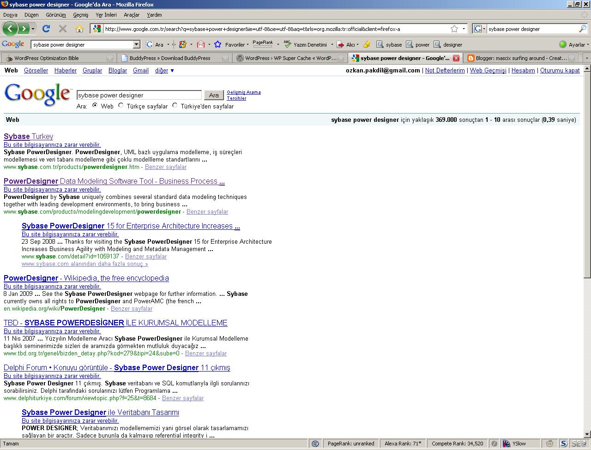Image resolution: width=591 pixels, height=450 pixels.
Task: Click the Alexa Rank status bar entry
Action: pyautogui.click(x=403, y=444)
